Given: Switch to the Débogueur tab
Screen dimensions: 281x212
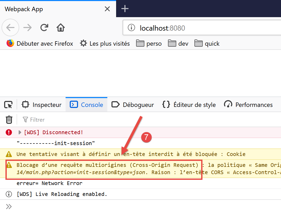Looking at the screenshot, I should [x=132, y=105].
